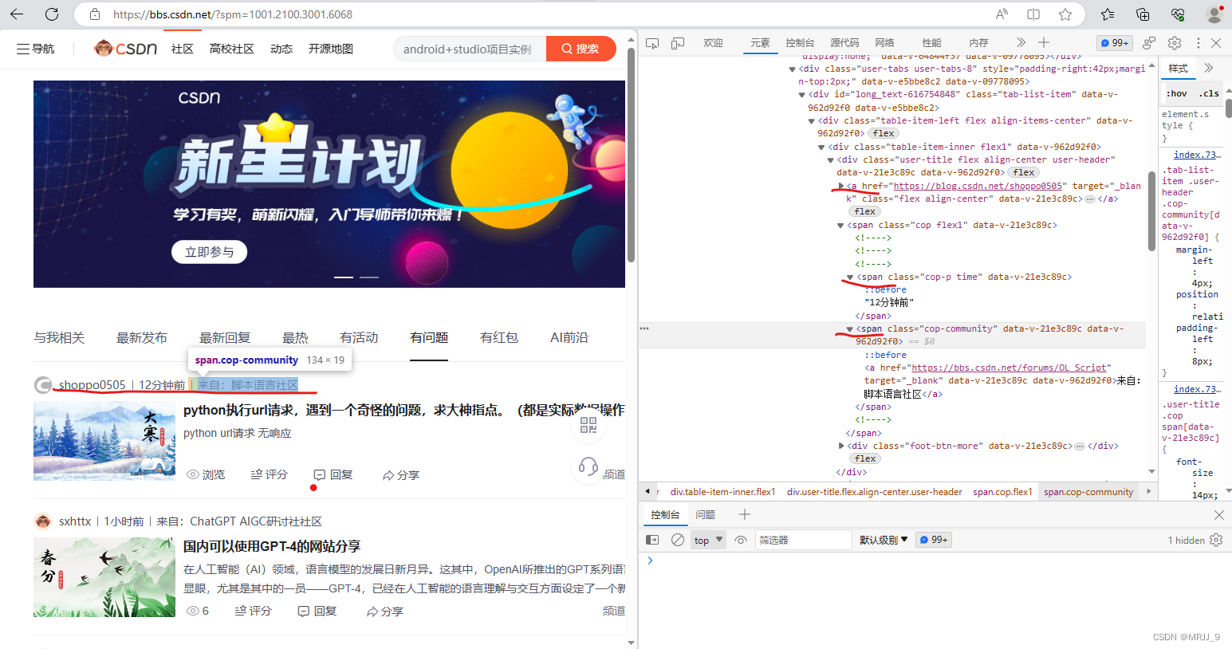
Task: Open 性能 DevTools tab
Action: coord(931,43)
